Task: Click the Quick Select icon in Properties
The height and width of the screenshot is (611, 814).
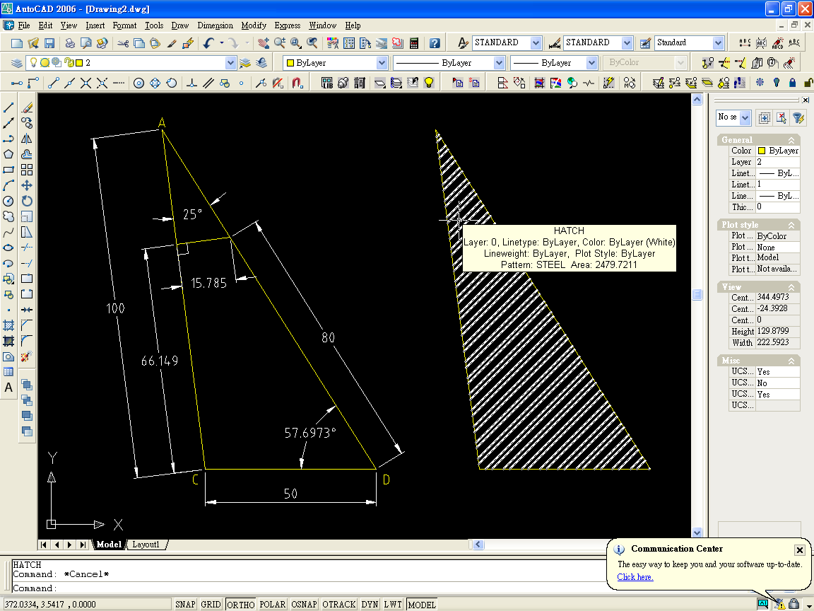Action: tap(798, 118)
